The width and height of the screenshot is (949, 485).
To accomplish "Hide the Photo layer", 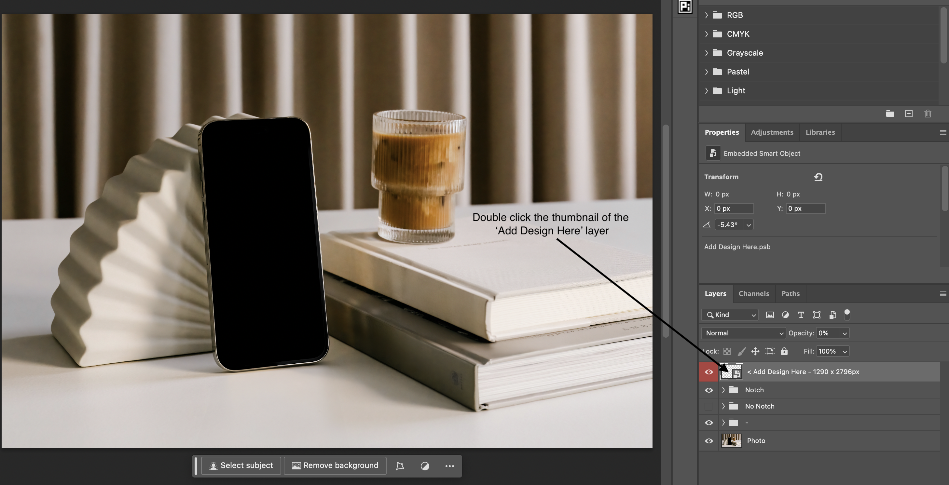I will pyautogui.click(x=708, y=441).
